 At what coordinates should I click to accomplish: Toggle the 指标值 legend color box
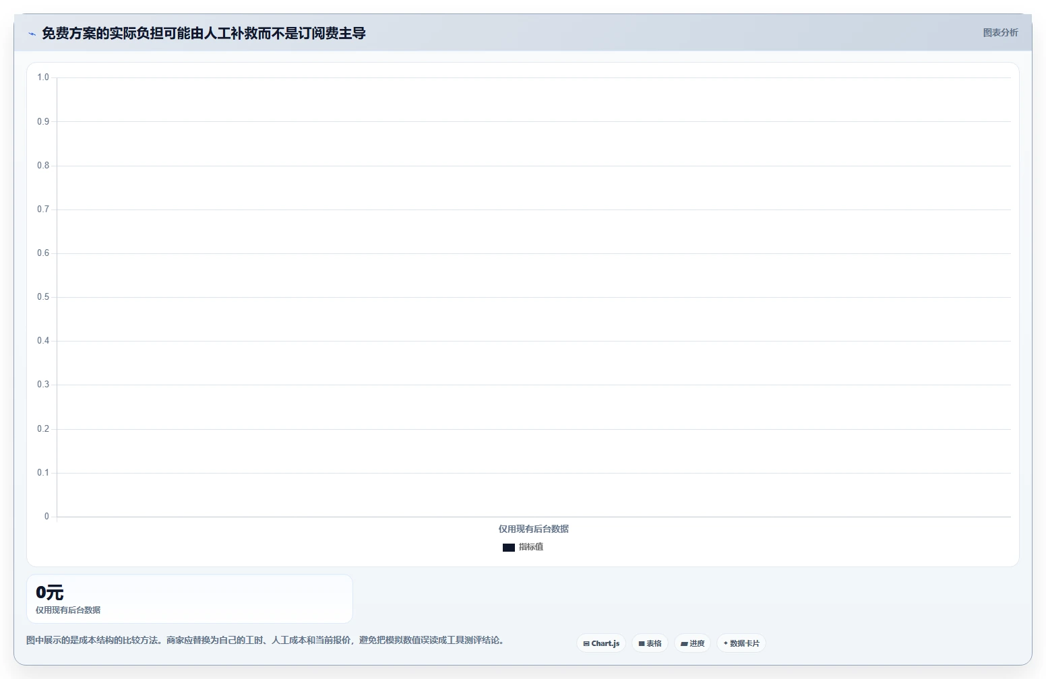click(509, 548)
